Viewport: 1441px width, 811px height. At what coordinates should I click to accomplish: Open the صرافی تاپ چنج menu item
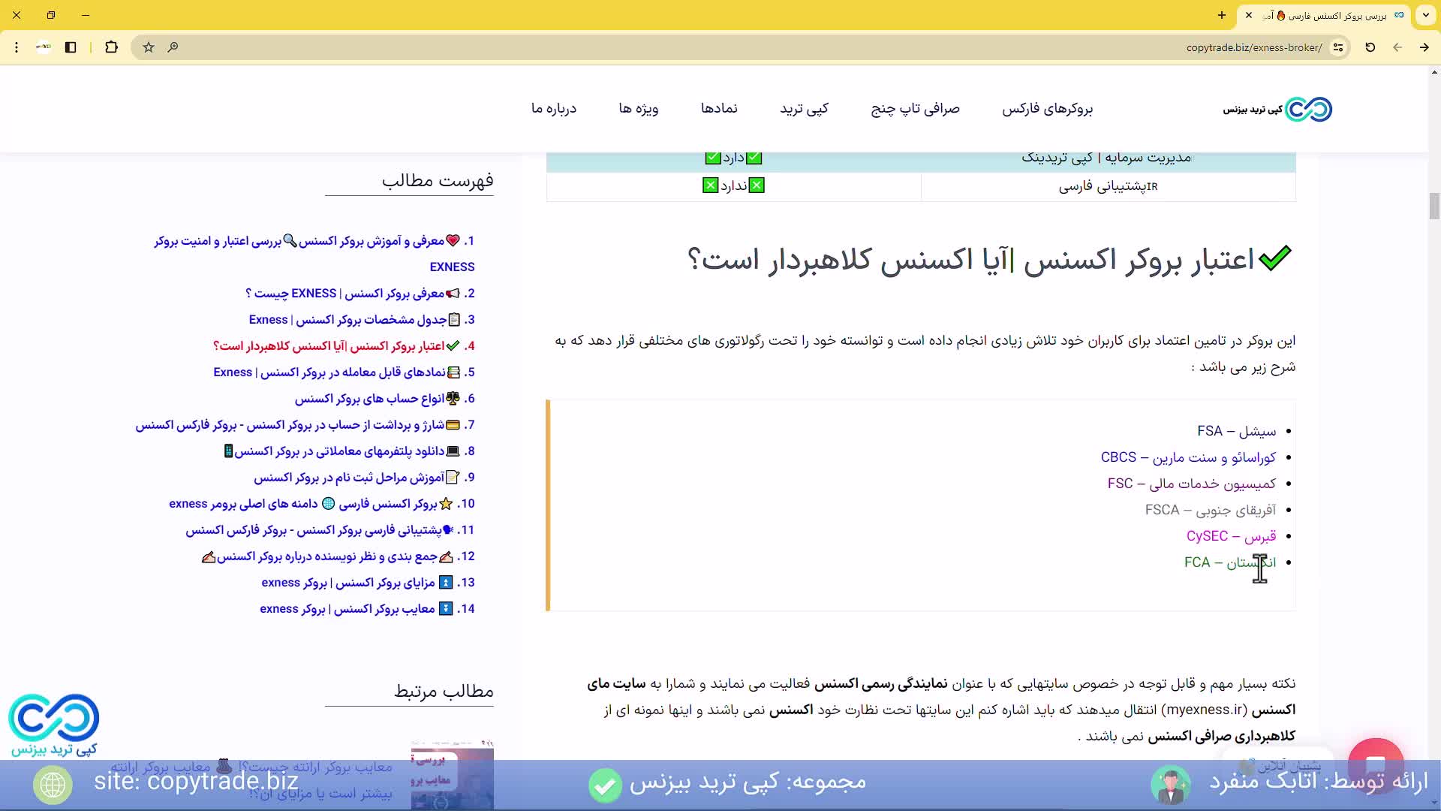click(915, 109)
